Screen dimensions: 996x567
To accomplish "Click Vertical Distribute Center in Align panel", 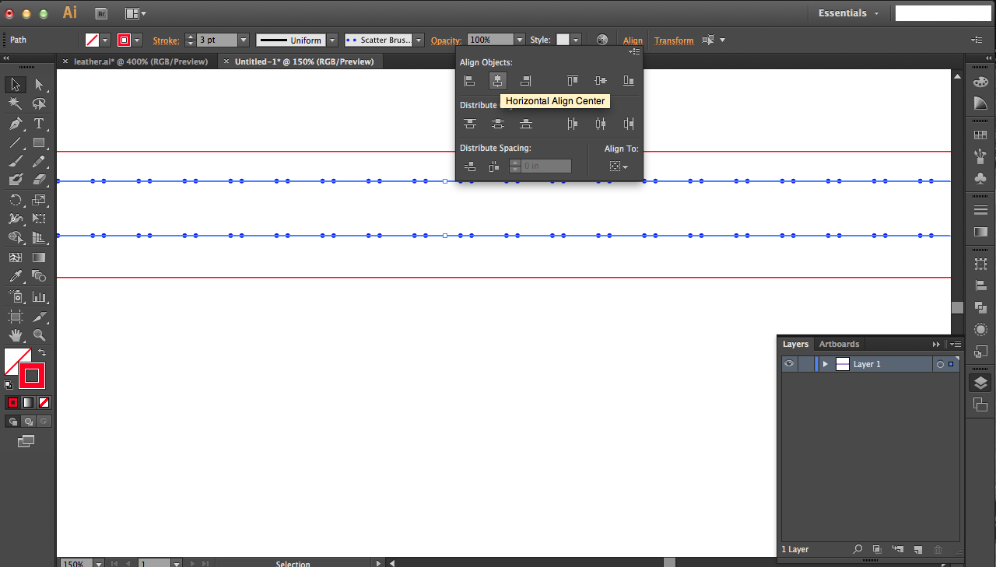I will coord(497,123).
